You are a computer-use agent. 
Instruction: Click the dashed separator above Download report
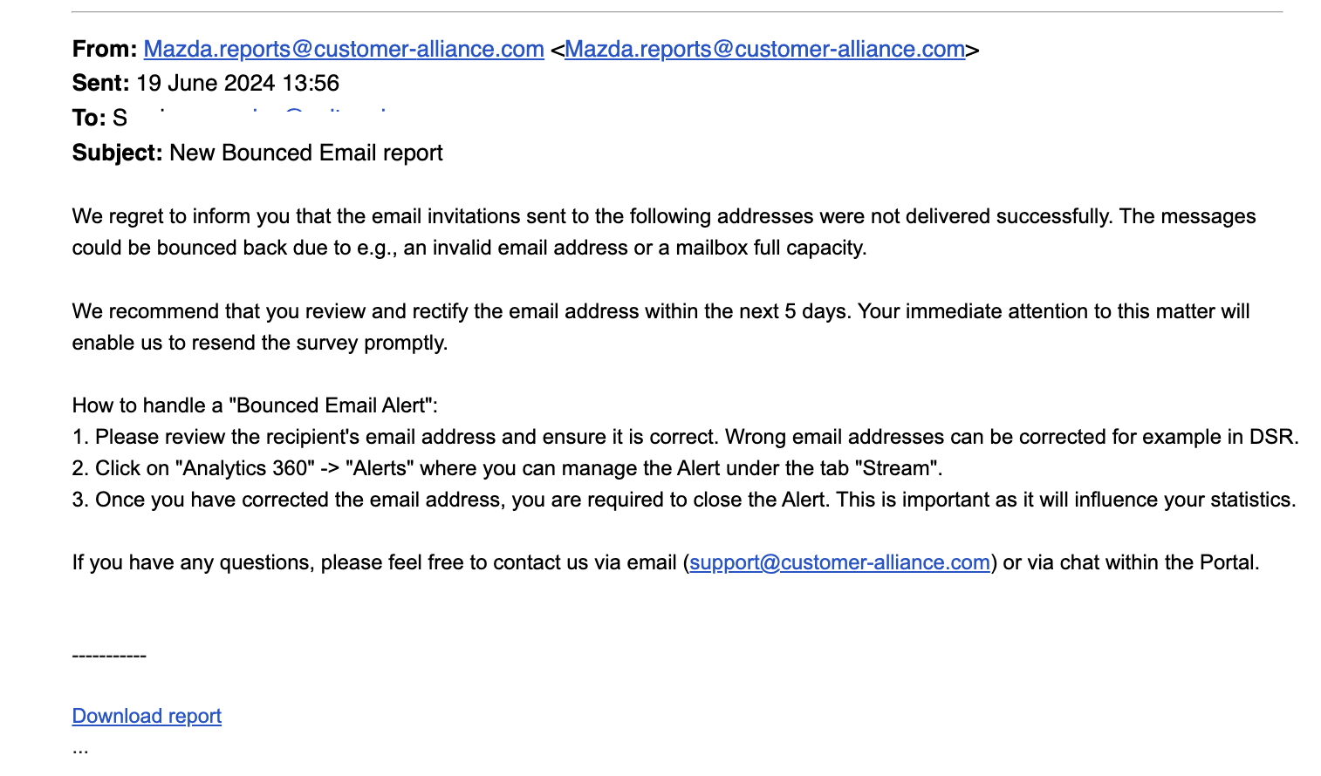click(x=109, y=656)
